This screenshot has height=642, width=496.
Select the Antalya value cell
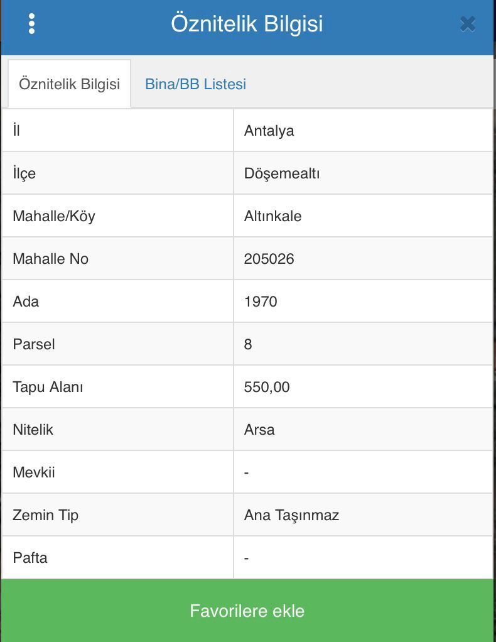point(269,131)
